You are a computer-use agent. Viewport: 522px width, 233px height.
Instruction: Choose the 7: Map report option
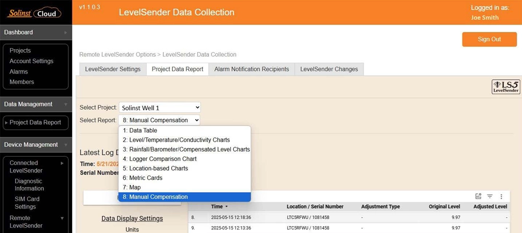tap(184, 188)
